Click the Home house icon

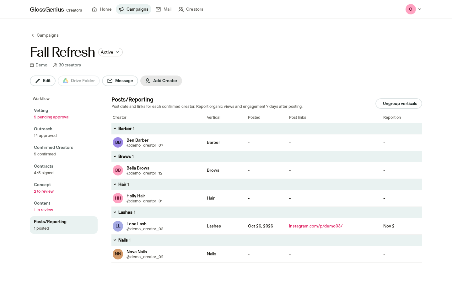94,9
